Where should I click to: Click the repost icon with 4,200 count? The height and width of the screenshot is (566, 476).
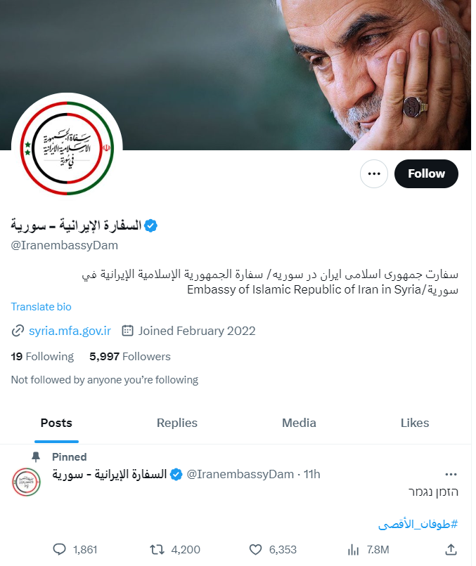157,549
